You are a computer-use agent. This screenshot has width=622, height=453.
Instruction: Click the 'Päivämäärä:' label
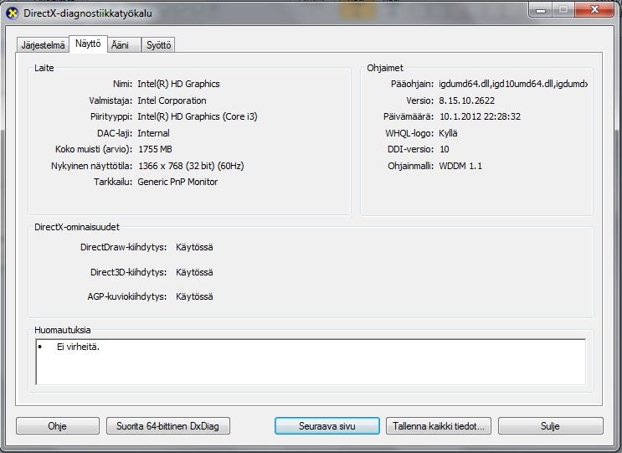click(409, 116)
